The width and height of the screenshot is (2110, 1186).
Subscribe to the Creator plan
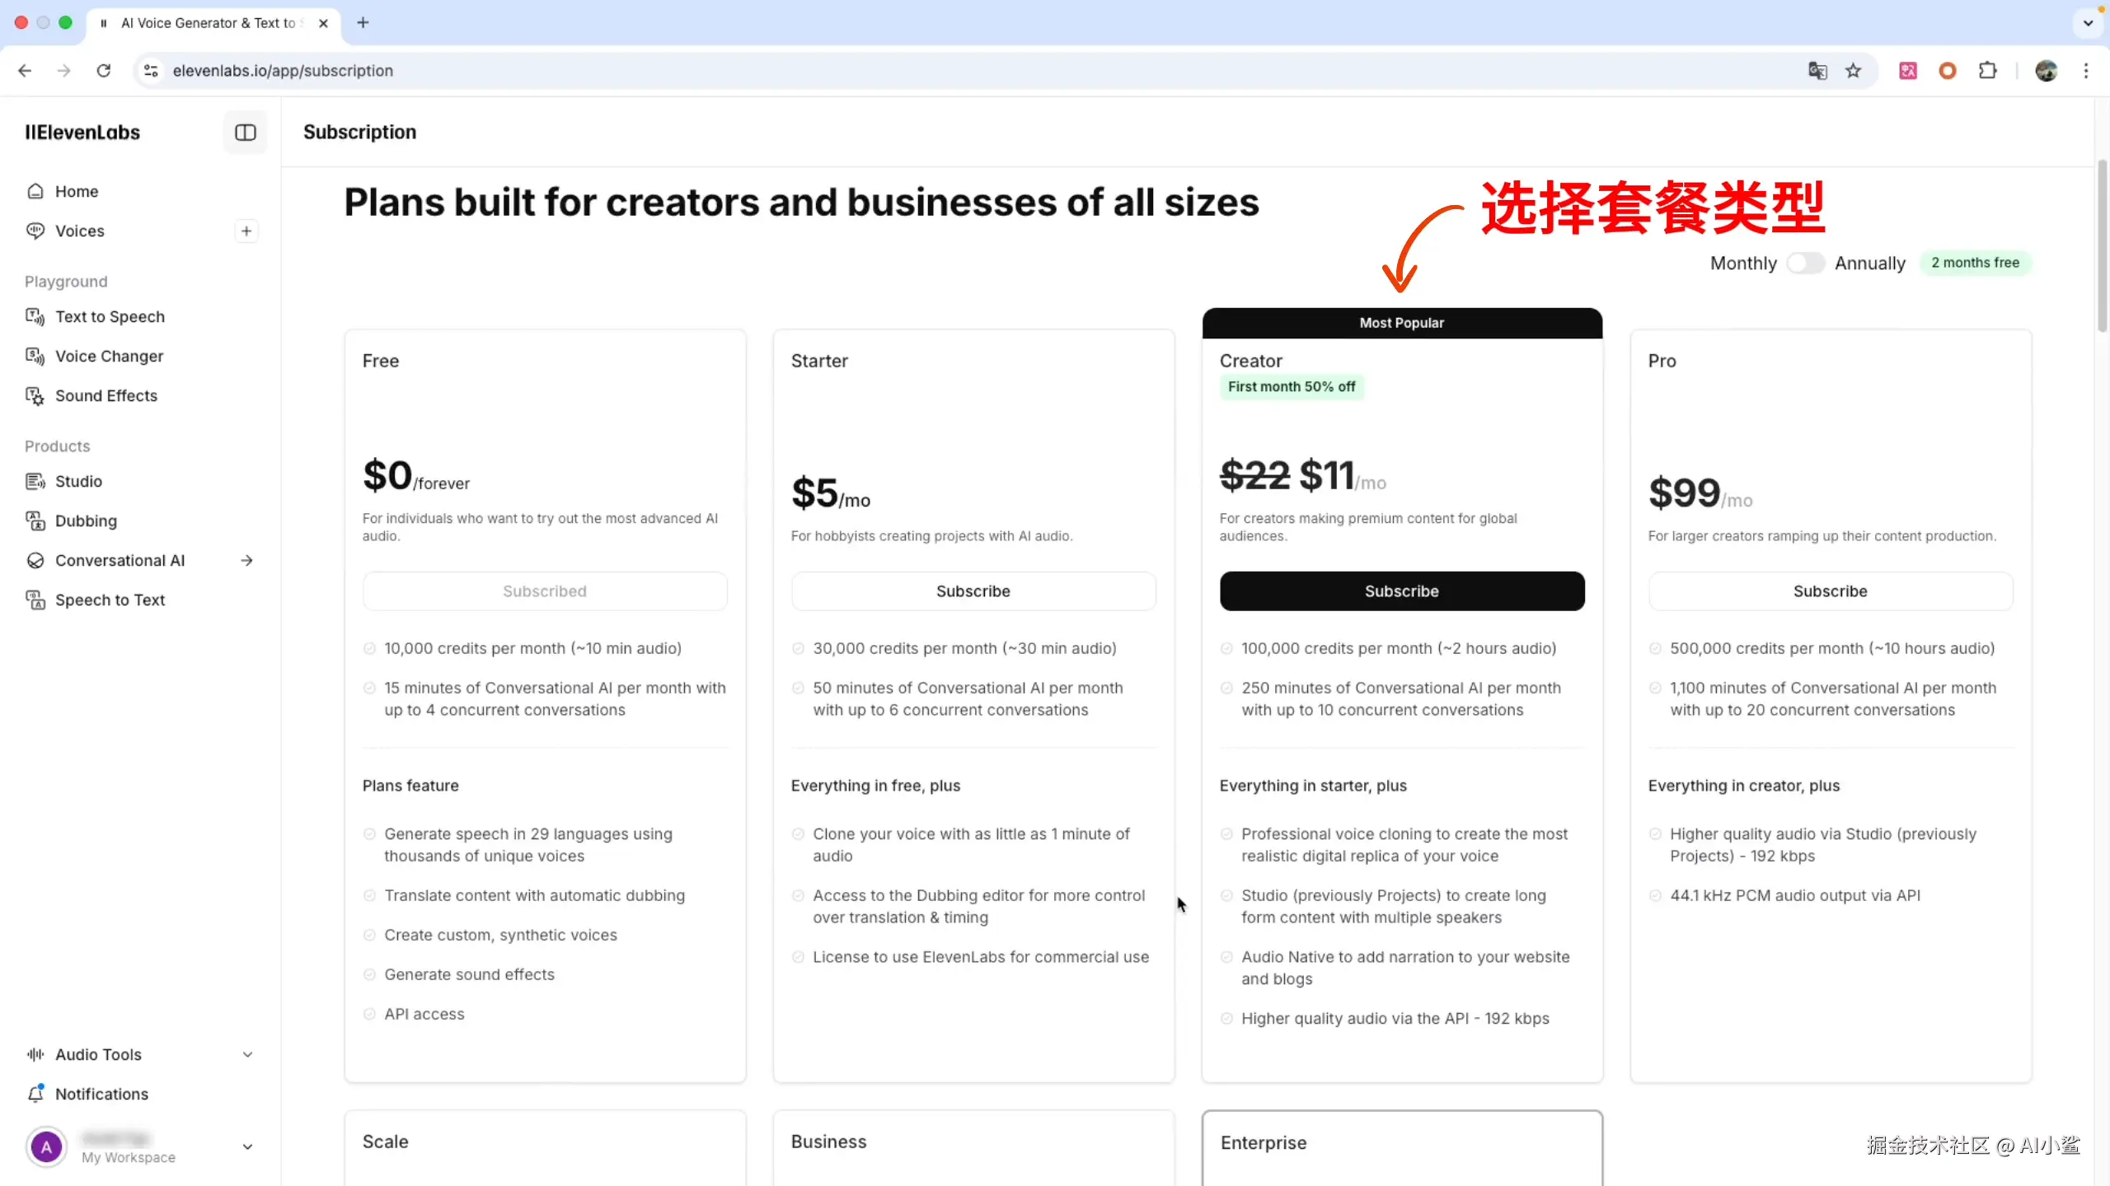point(1401,591)
